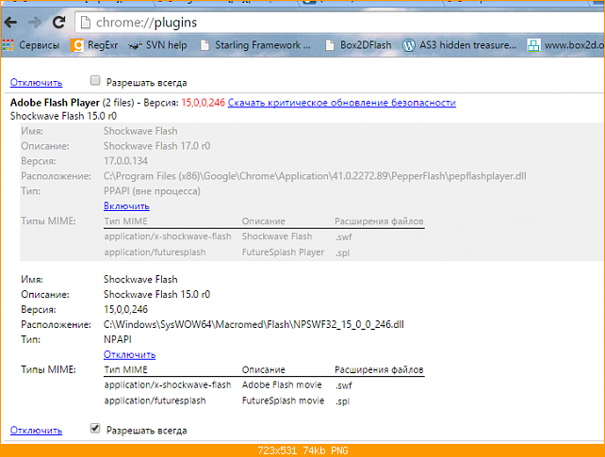
Task: Click Скачать критическое обновление безопасности link
Action: [x=342, y=103]
